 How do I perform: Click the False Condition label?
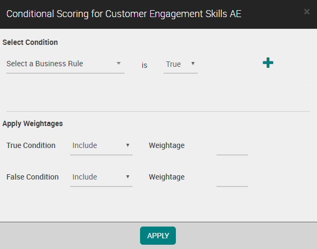click(33, 177)
